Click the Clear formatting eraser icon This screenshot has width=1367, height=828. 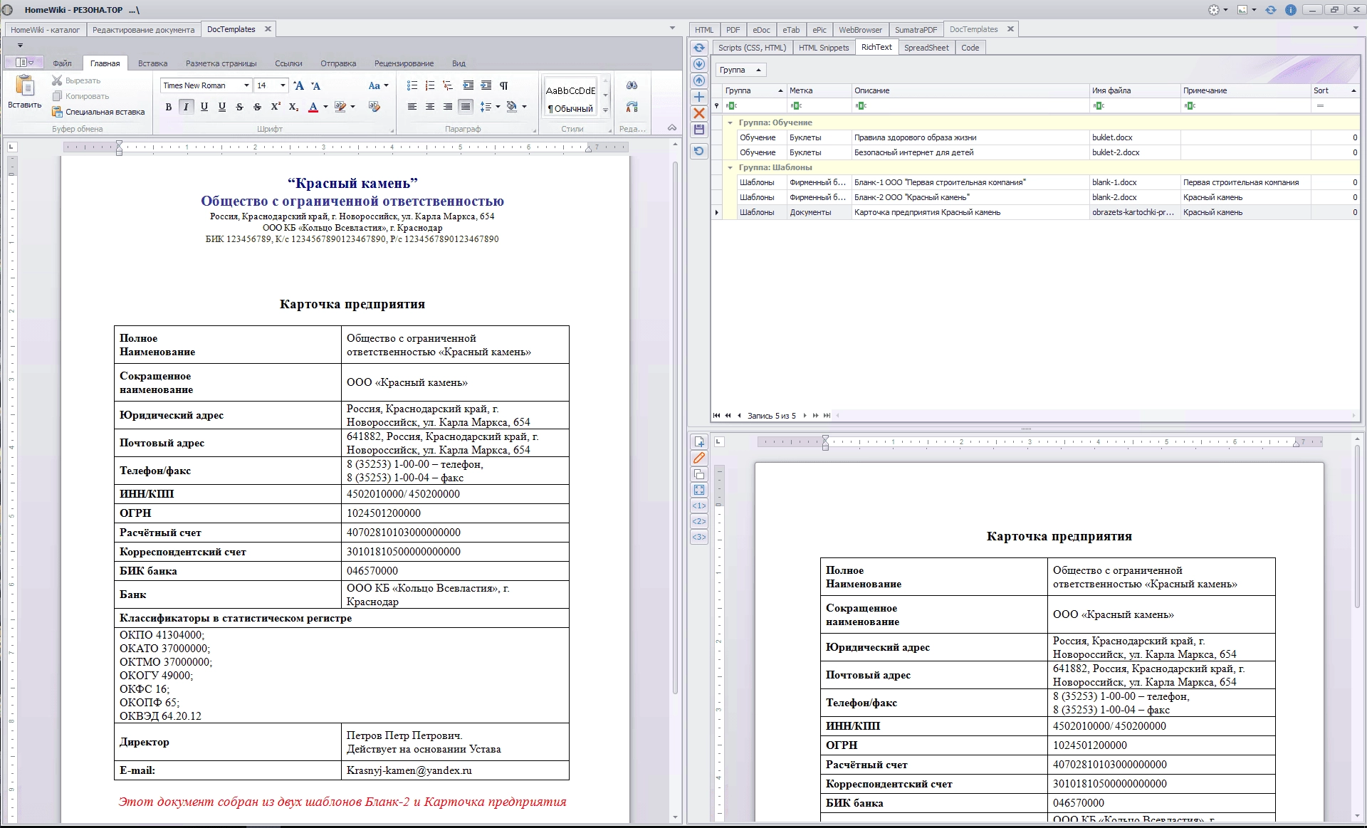point(375,107)
